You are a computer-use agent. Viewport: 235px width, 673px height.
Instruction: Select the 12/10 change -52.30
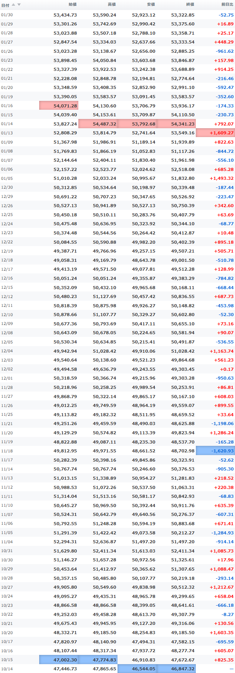(x=226, y=315)
